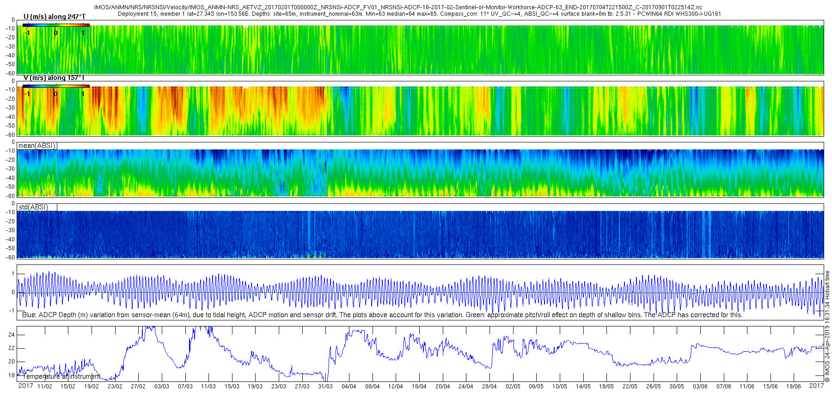Click the 12/04 date tick label
This screenshot has height=393, width=832.
[396, 387]
